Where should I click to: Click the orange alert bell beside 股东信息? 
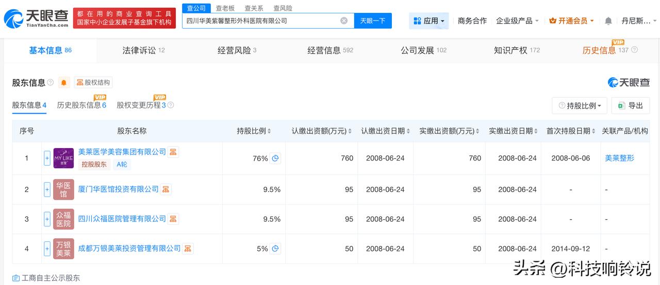click(x=64, y=82)
